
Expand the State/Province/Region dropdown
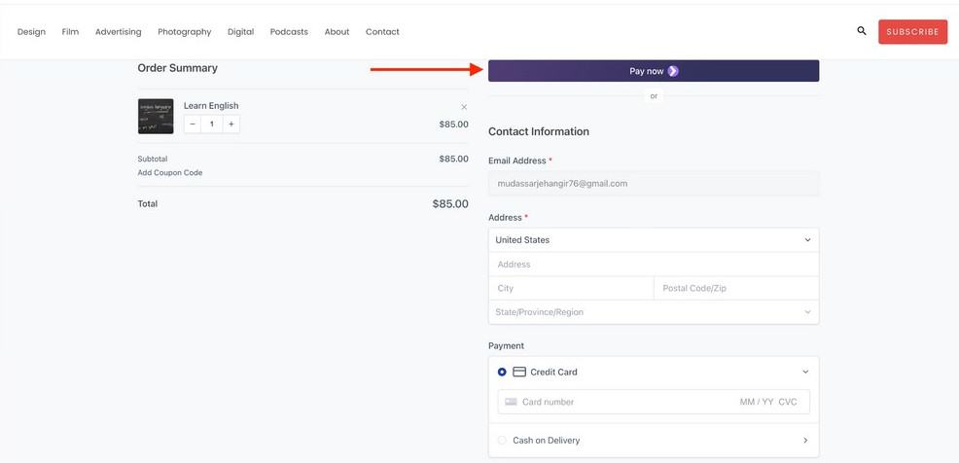click(653, 312)
